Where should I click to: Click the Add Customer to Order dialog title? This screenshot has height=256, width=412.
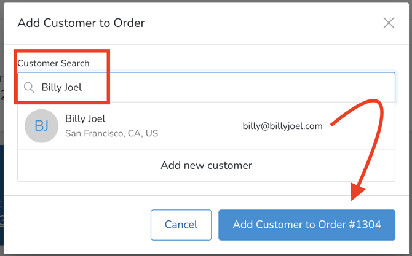point(81,23)
